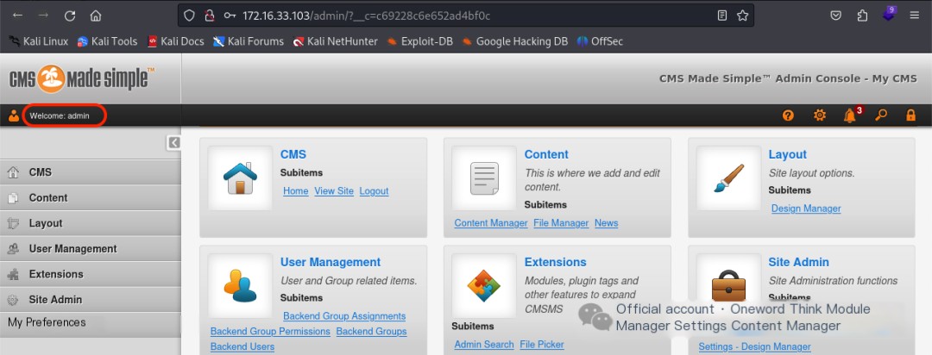The image size is (932, 355).
Task: Click the briefcase icon in Site Admin card
Action: click(x=728, y=285)
